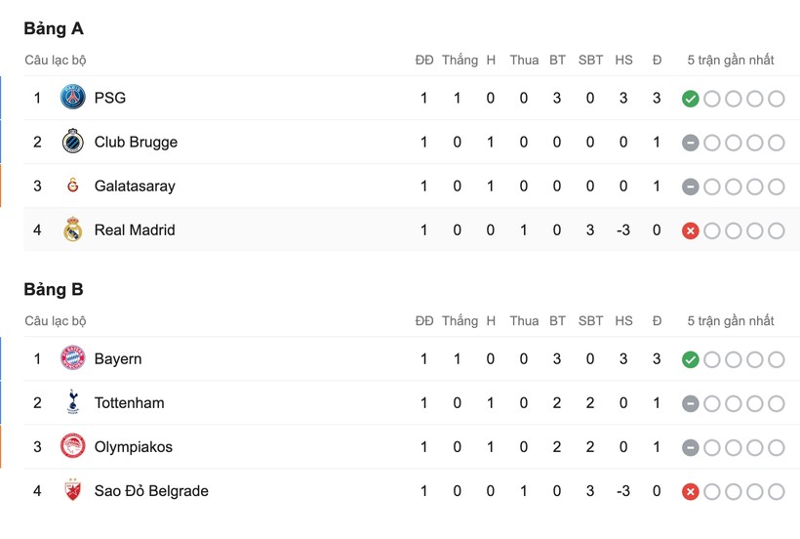800x539 pixels.
Task: Open the Tottenham team name link
Action: point(129,402)
